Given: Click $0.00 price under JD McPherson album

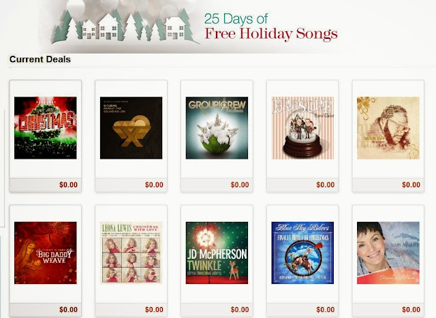Looking at the screenshot, I should tap(240, 309).
